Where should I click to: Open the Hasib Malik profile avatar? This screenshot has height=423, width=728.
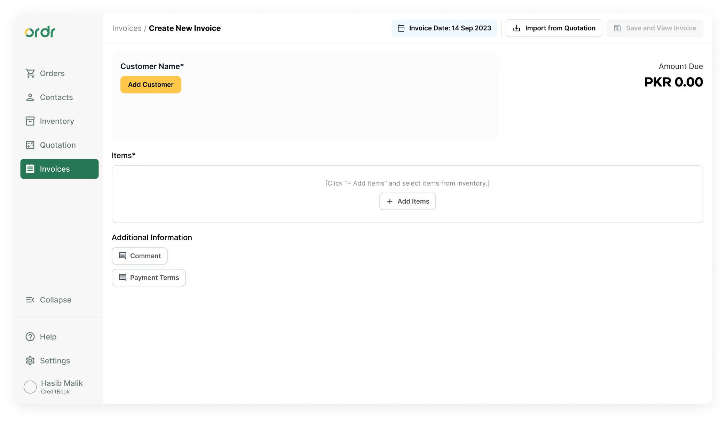pos(30,387)
